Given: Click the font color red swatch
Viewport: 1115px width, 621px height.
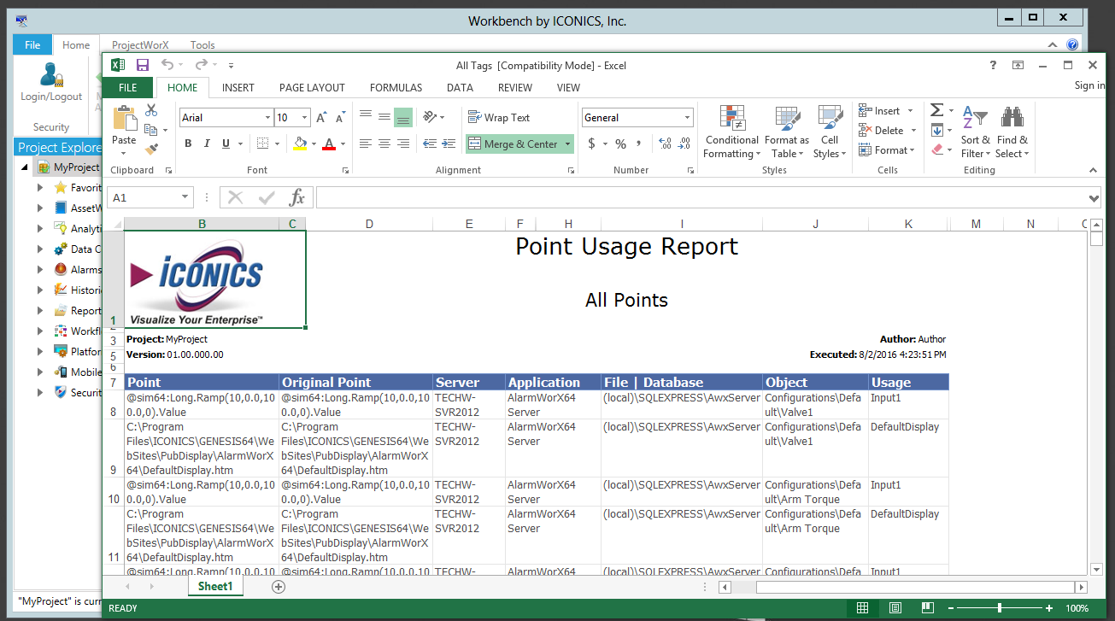Looking at the screenshot, I should coord(329,144).
